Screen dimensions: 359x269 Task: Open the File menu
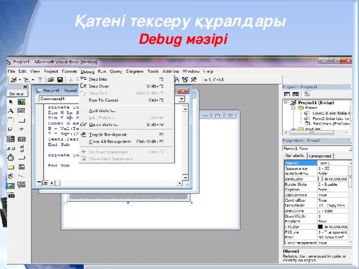(11, 71)
